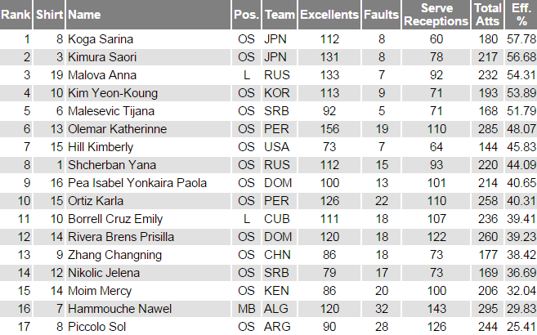
Task: Sort by Total Atts header
Action: pos(487,15)
